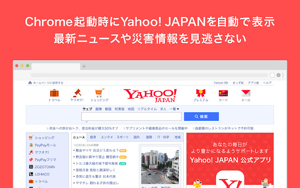Switch to the IT・科学 news tab

coord(163,137)
